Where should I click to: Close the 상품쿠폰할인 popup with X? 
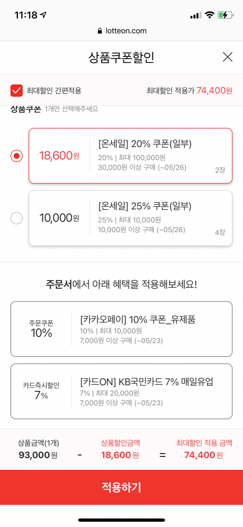click(x=227, y=57)
